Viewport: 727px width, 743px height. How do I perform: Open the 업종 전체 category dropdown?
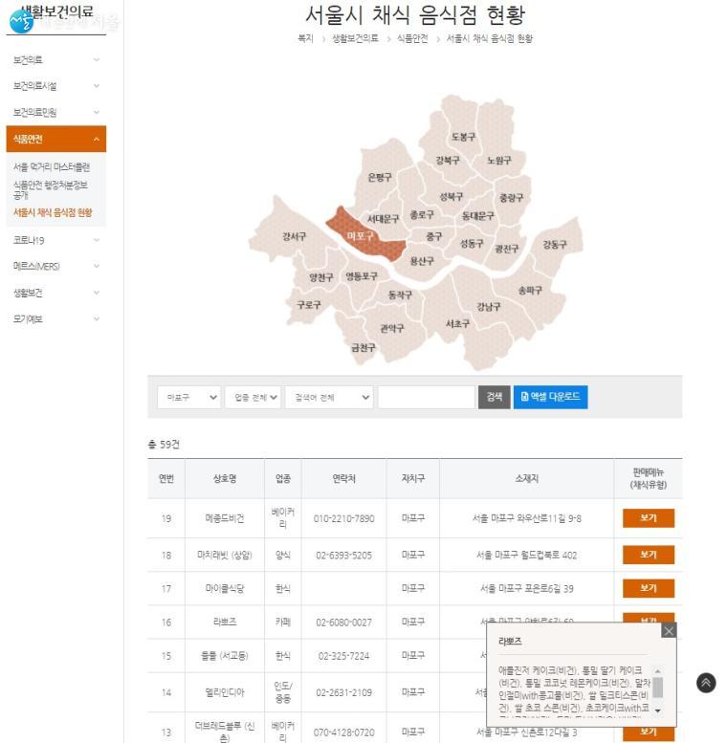253,397
